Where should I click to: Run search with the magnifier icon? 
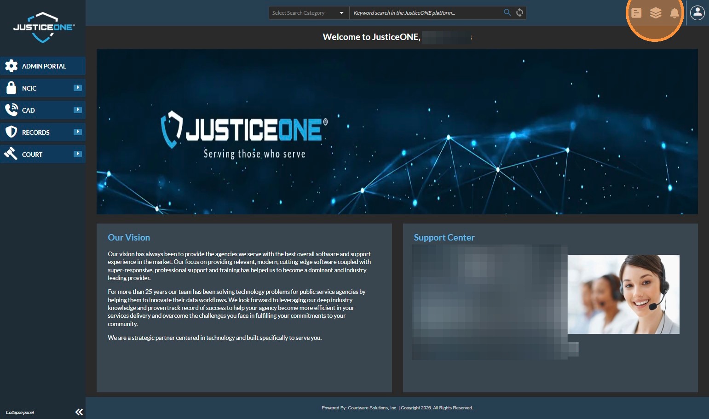(507, 12)
